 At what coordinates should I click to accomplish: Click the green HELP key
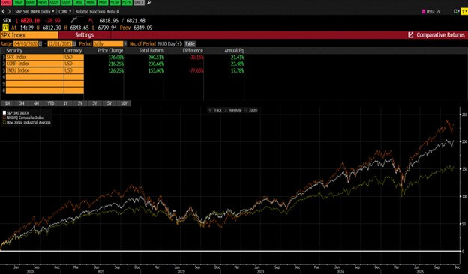19,3
